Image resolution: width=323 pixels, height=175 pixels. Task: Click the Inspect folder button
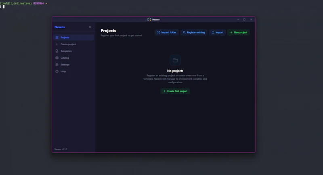pyautogui.click(x=167, y=32)
